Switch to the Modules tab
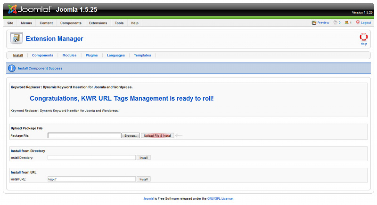 click(69, 55)
